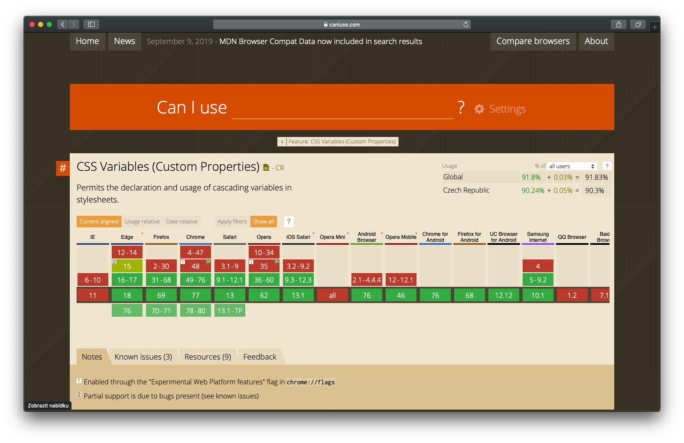Click the Firefox column header
Image resolution: width=684 pixels, height=443 pixels.
pyautogui.click(x=161, y=237)
